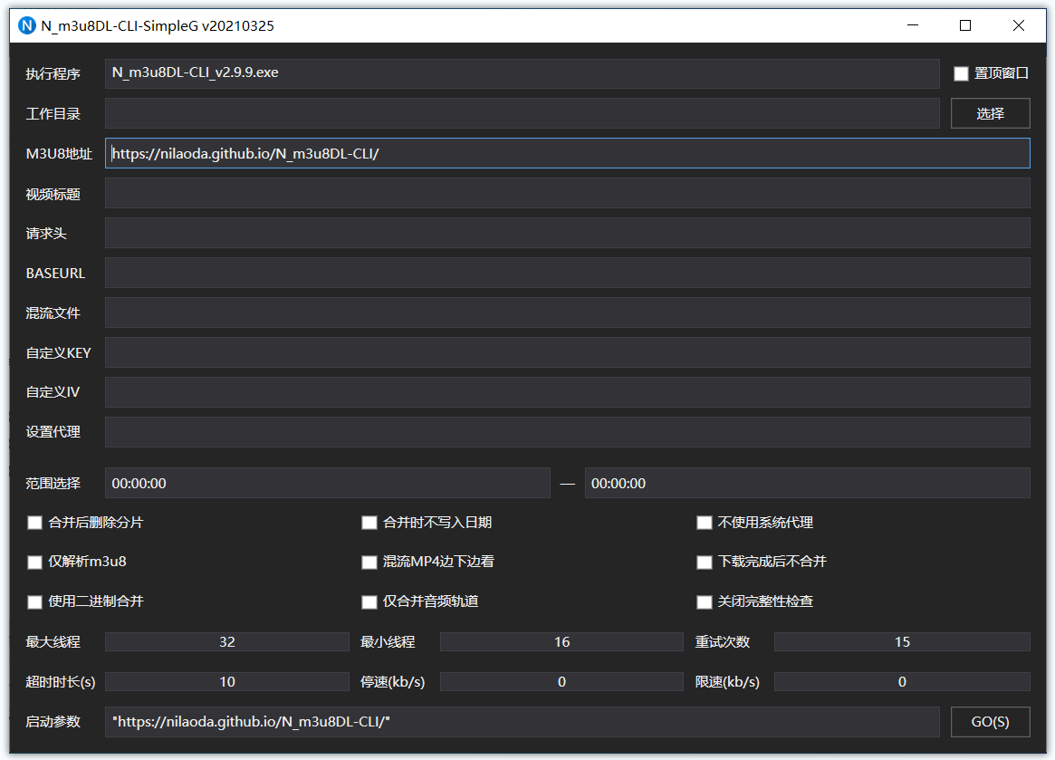Screen dimensions: 1055x760
Task: Click the N app icon in title bar
Action: pyautogui.click(x=27, y=25)
